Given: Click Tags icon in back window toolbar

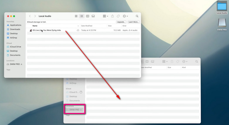Looking at the screenshot, I should pyautogui.click(x=178, y=62).
